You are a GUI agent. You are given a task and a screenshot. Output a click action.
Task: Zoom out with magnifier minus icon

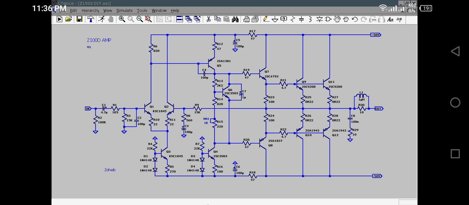(x=140, y=19)
